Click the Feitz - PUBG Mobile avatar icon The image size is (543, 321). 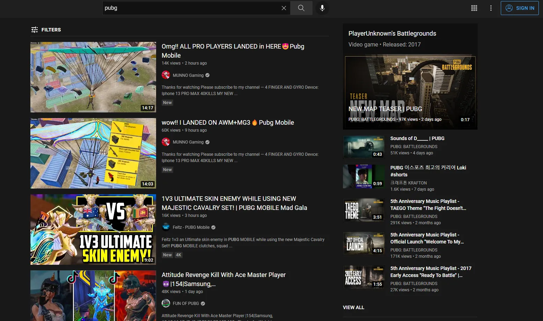(166, 227)
